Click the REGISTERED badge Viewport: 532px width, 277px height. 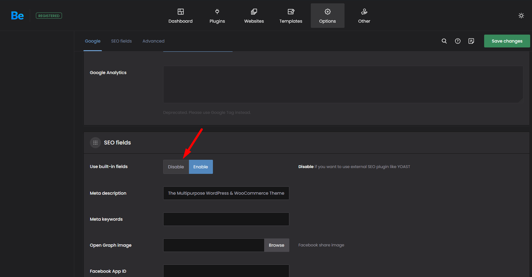pos(49,16)
